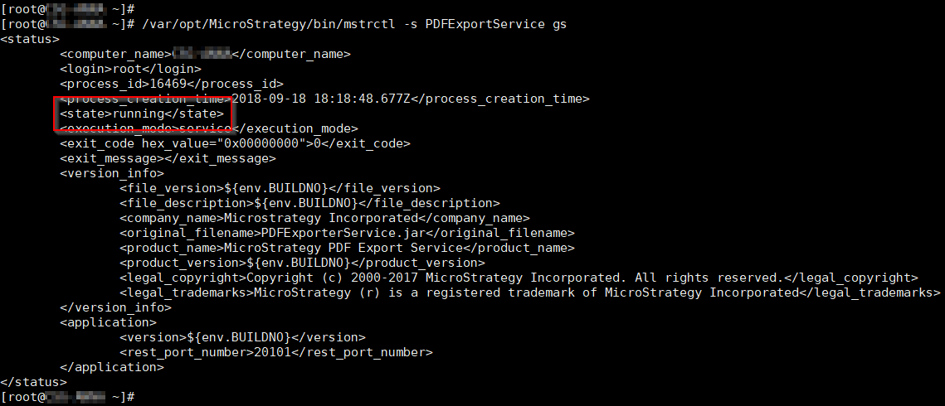945x406 pixels.
Task: Click the process_creation_time timestamp
Action: pyautogui.click(x=321, y=99)
